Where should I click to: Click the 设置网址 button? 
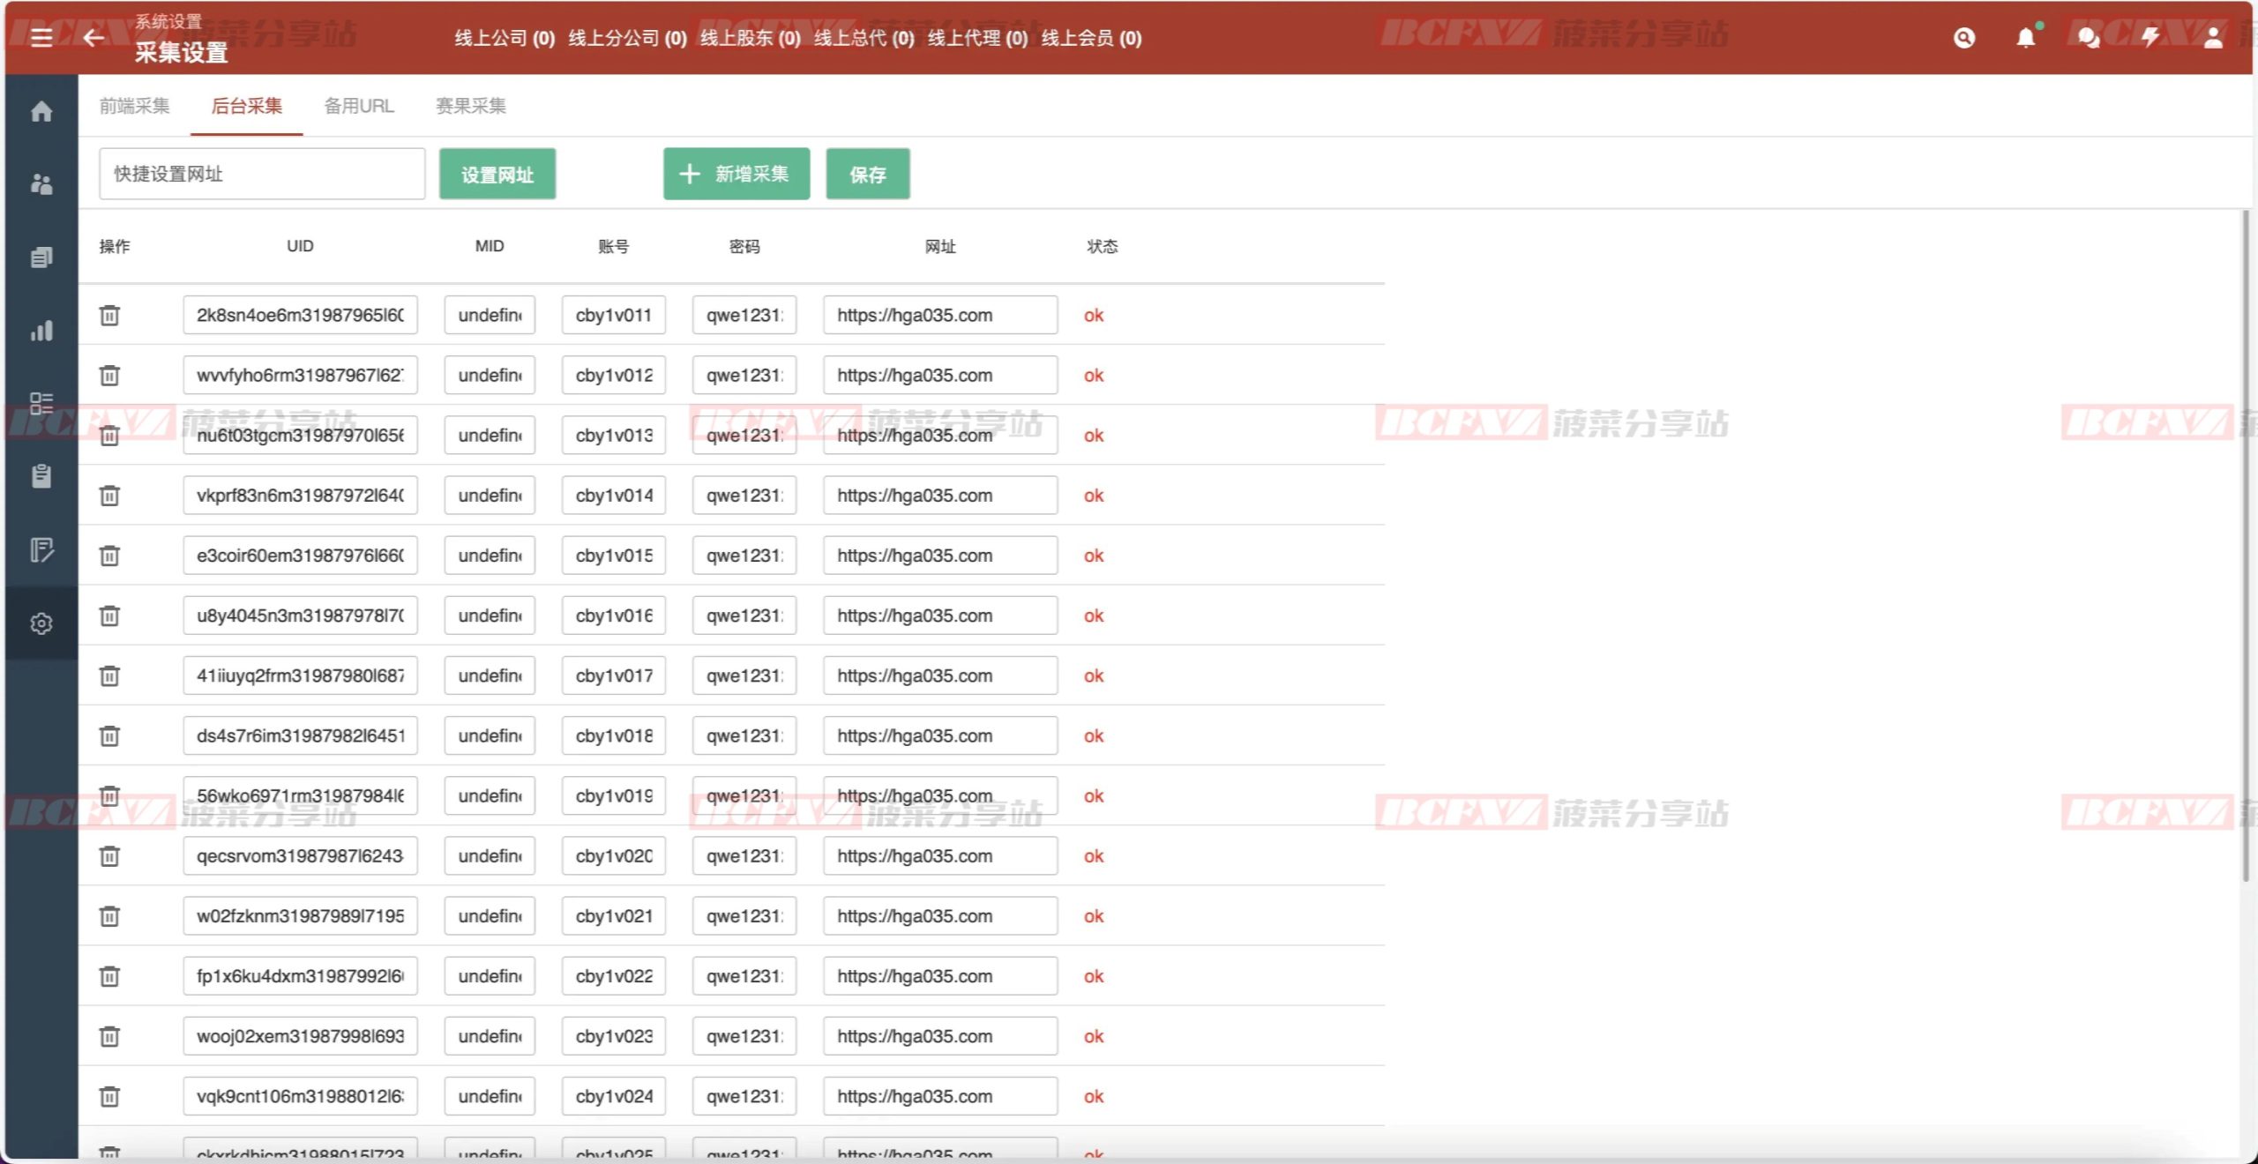(497, 175)
